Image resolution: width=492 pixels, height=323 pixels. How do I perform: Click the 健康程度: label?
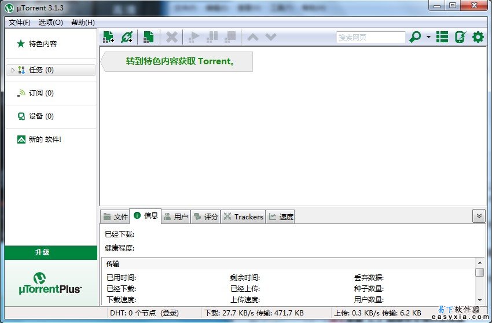[120, 248]
